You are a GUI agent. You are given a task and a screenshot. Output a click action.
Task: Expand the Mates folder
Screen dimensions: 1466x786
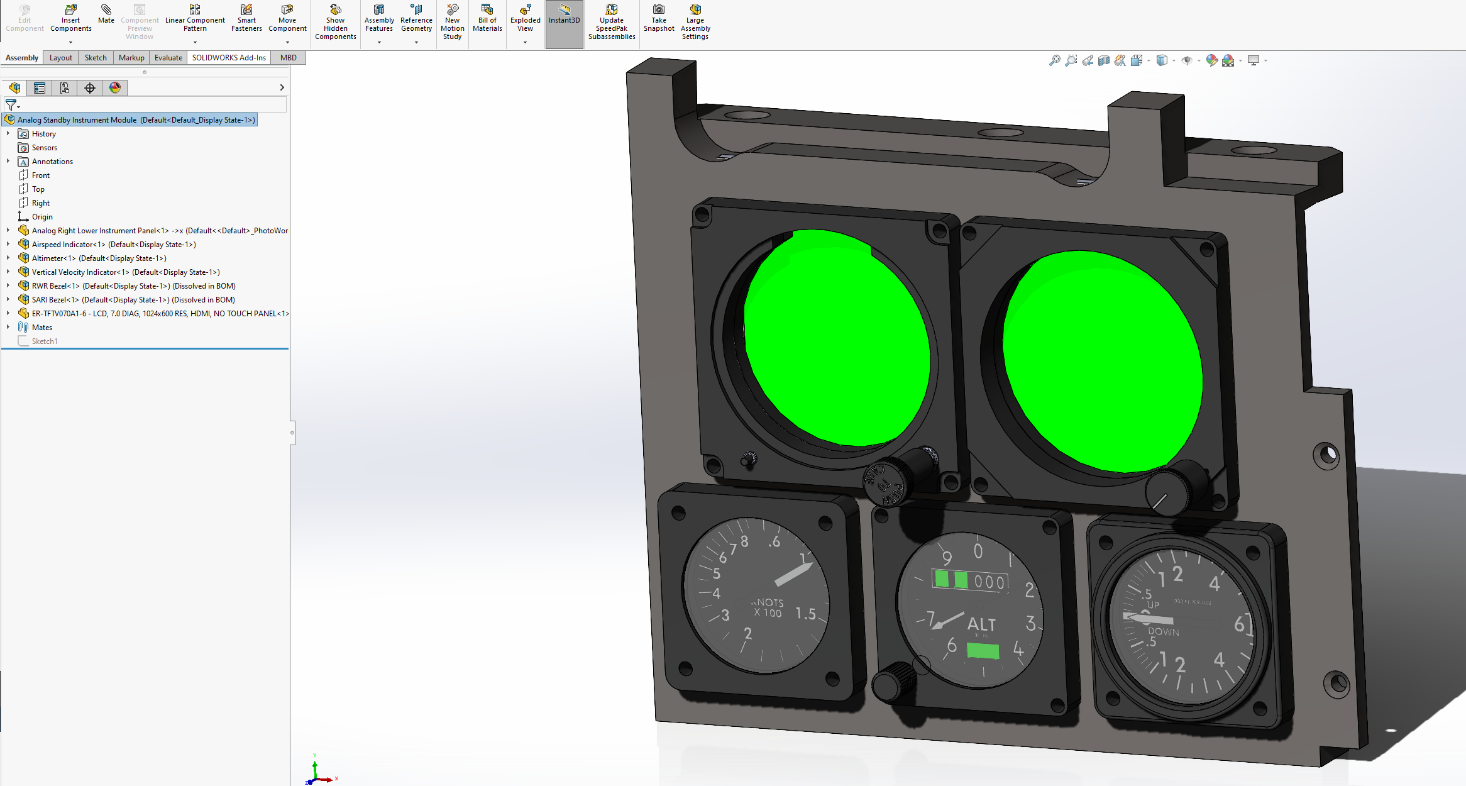point(8,327)
